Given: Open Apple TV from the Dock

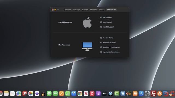Looking at the screenshot, I should [104, 94].
